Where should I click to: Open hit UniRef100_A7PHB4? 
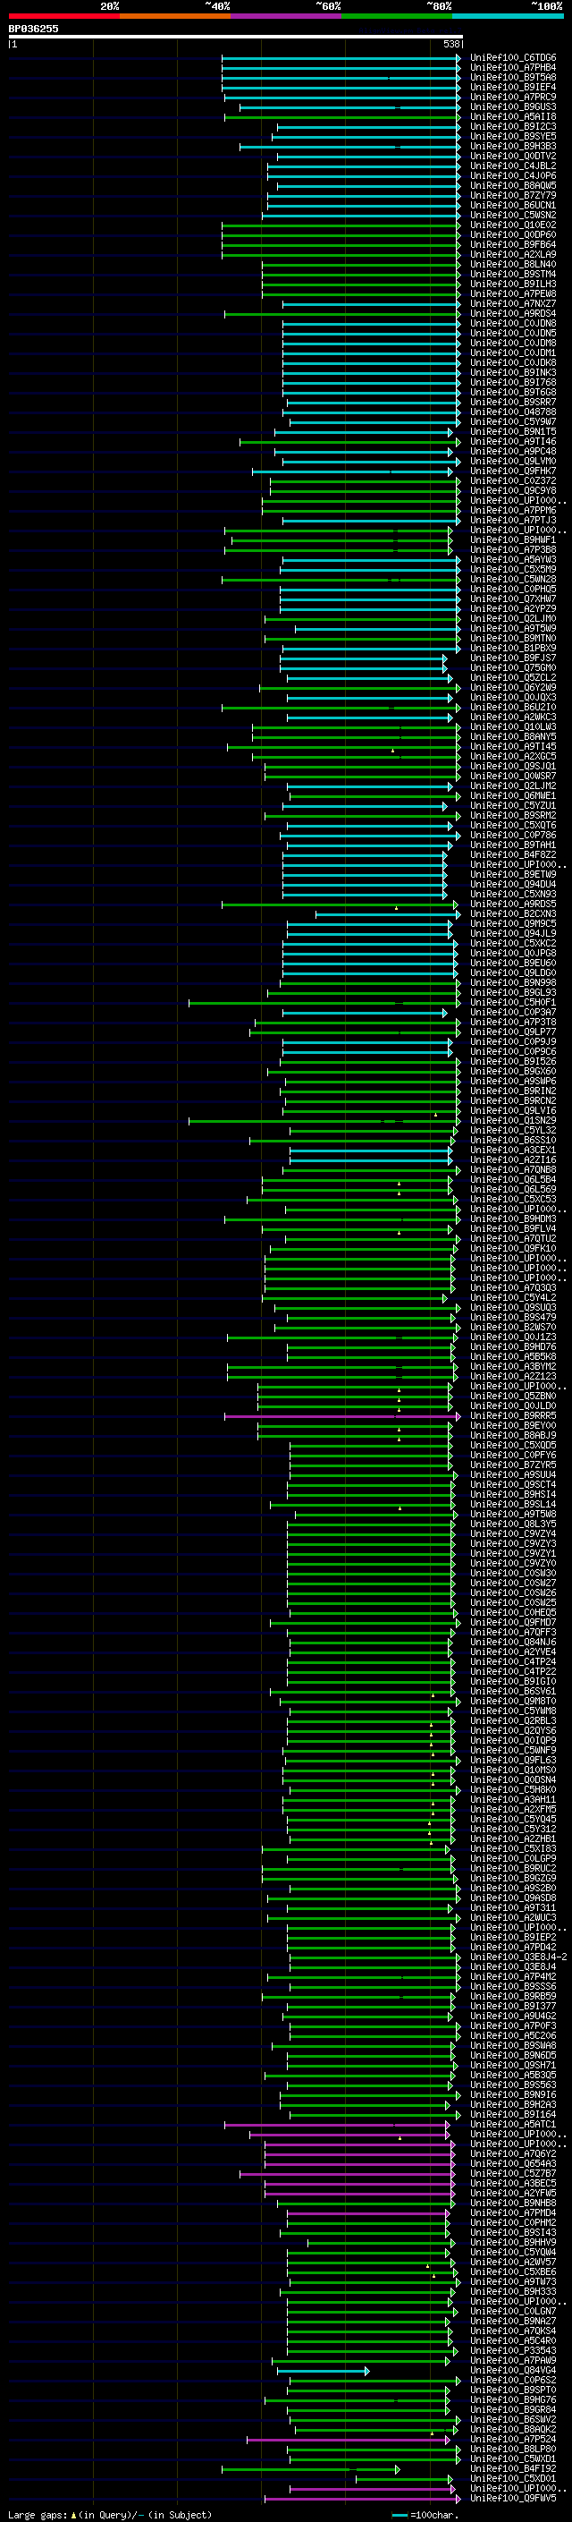pyautogui.click(x=513, y=68)
